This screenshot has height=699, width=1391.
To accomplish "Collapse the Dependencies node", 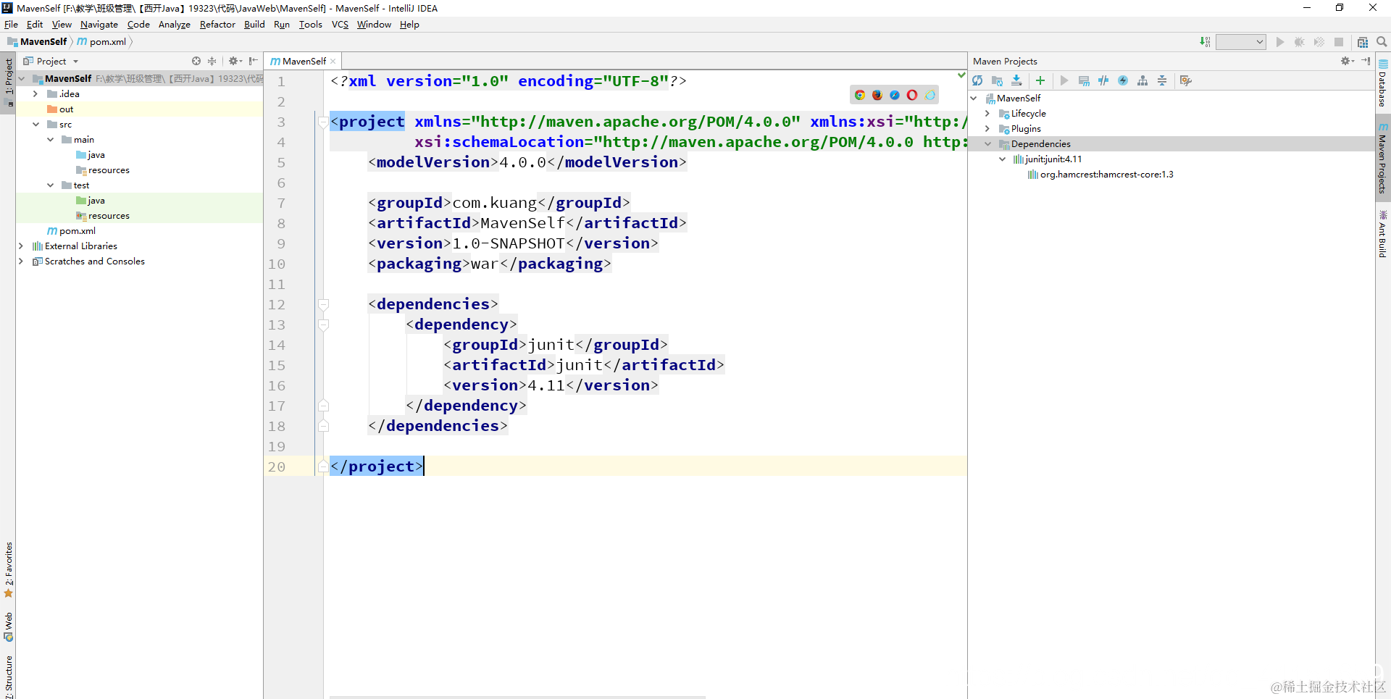I will 987,144.
